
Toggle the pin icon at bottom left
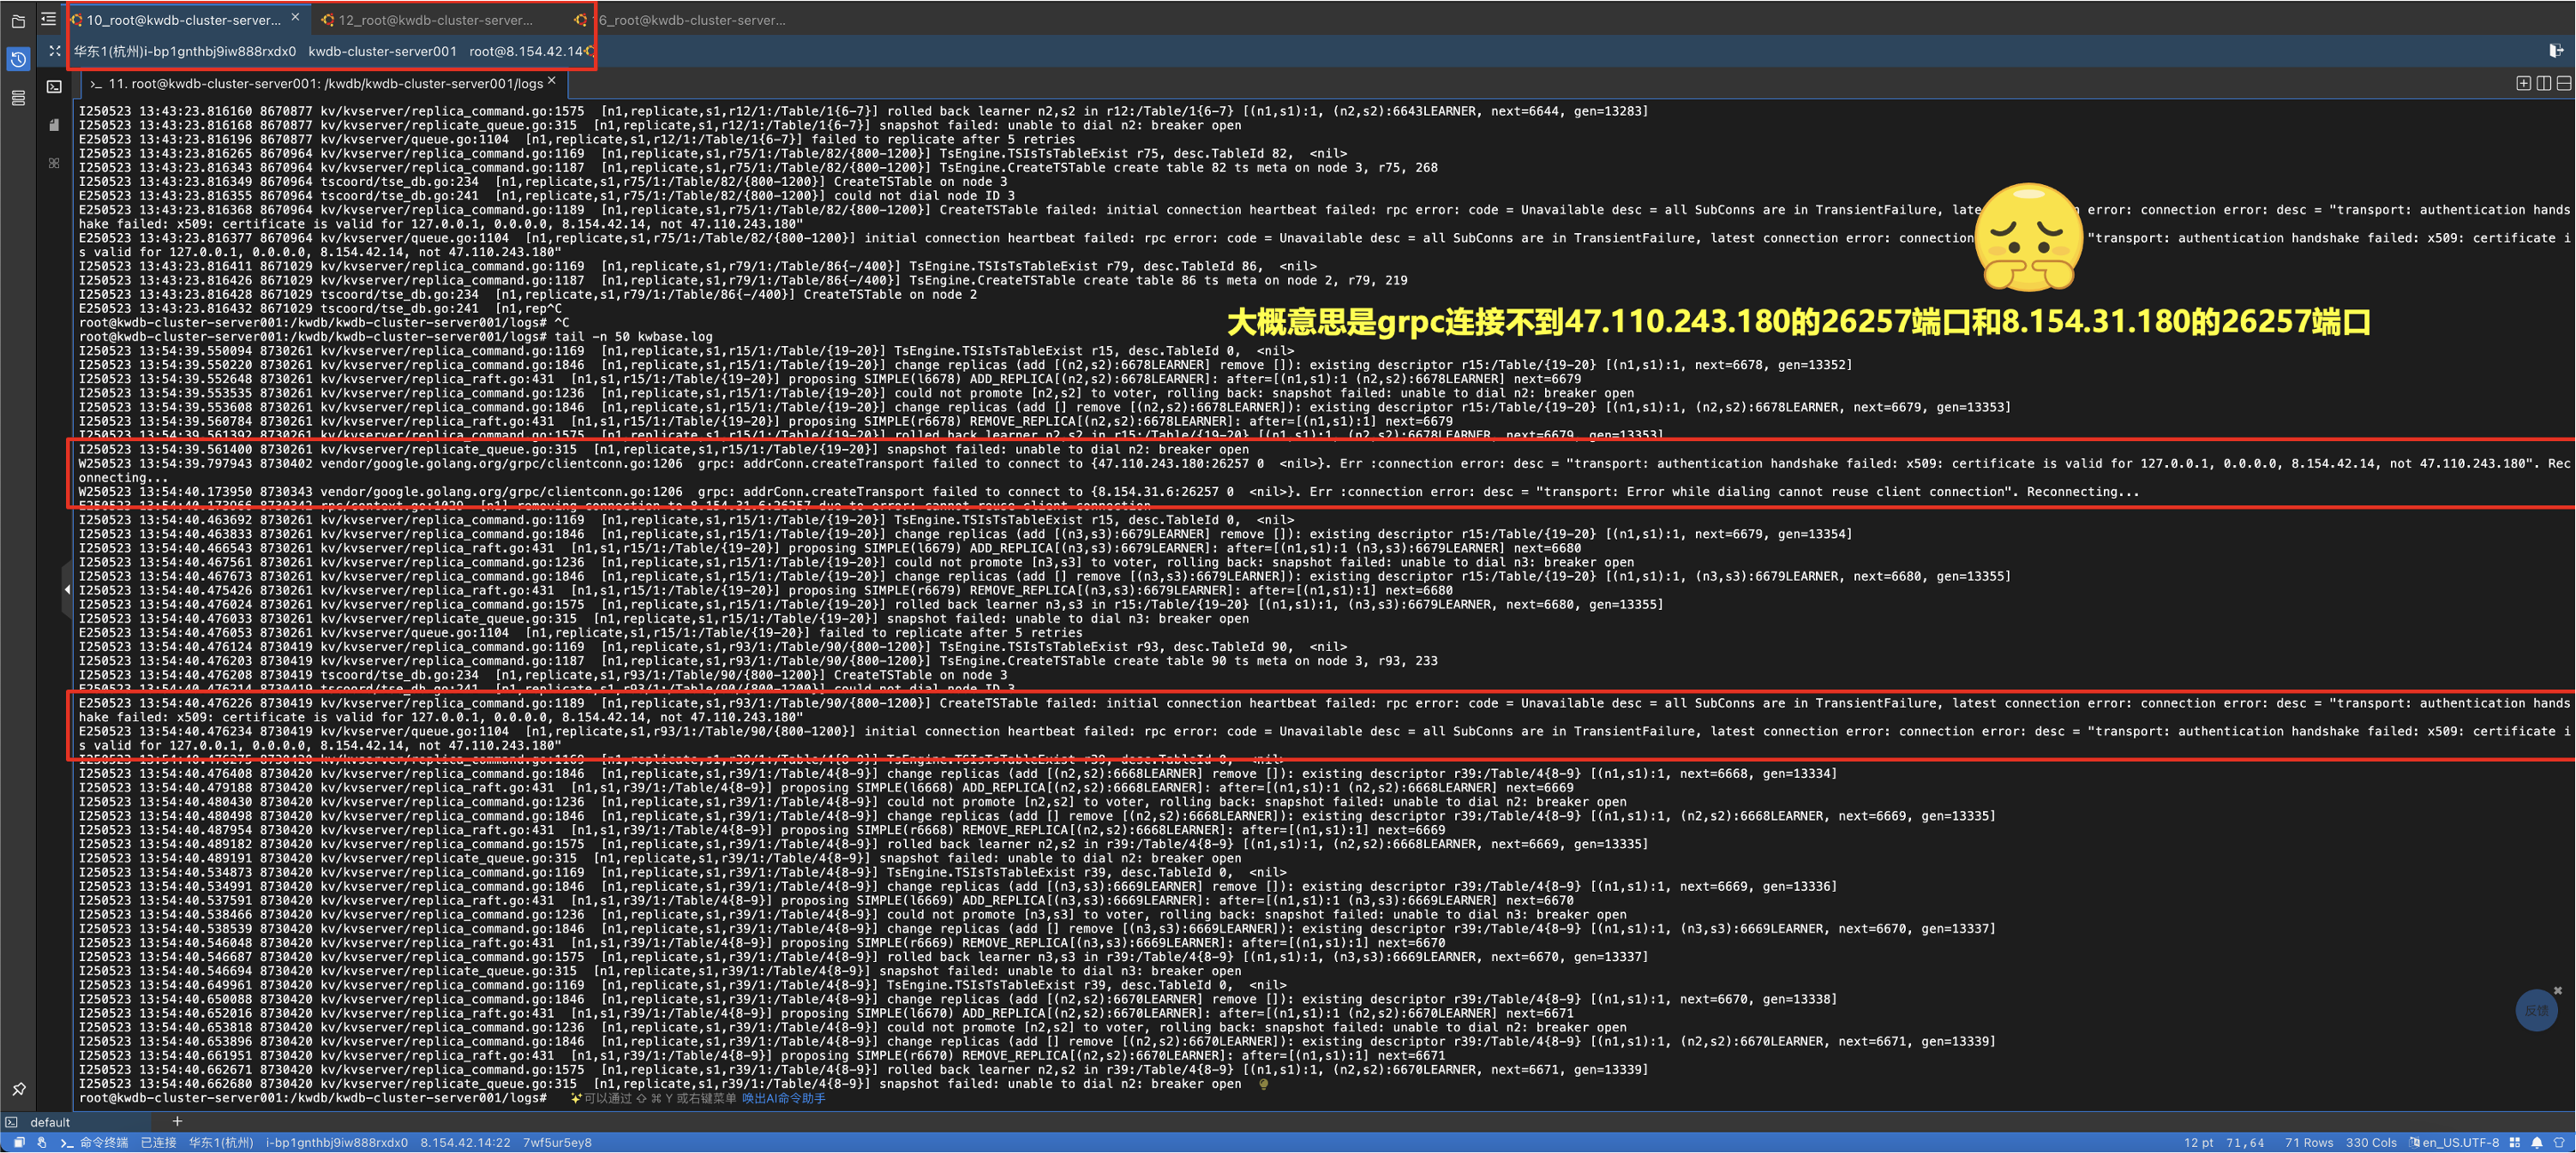tap(18, 1089)
